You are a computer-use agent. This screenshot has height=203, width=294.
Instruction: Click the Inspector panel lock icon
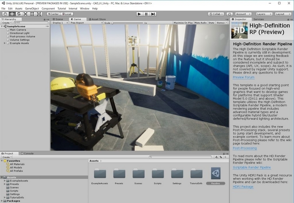tap(288, 19)
